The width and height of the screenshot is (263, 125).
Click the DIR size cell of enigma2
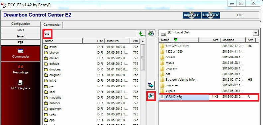click(x=100, y=75)
